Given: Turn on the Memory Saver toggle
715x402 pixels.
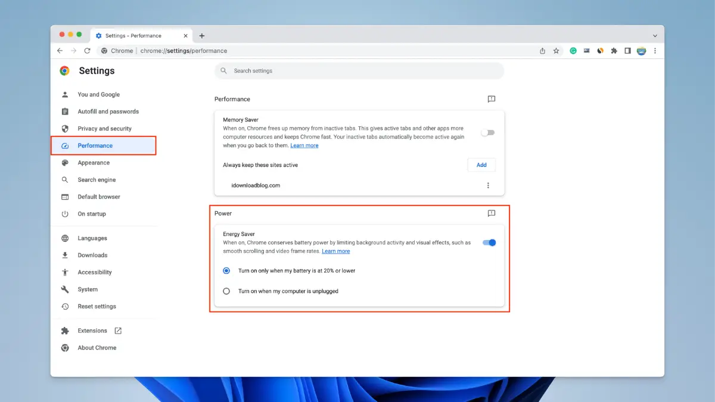Looking at the screenshot, I should (488, 133).
